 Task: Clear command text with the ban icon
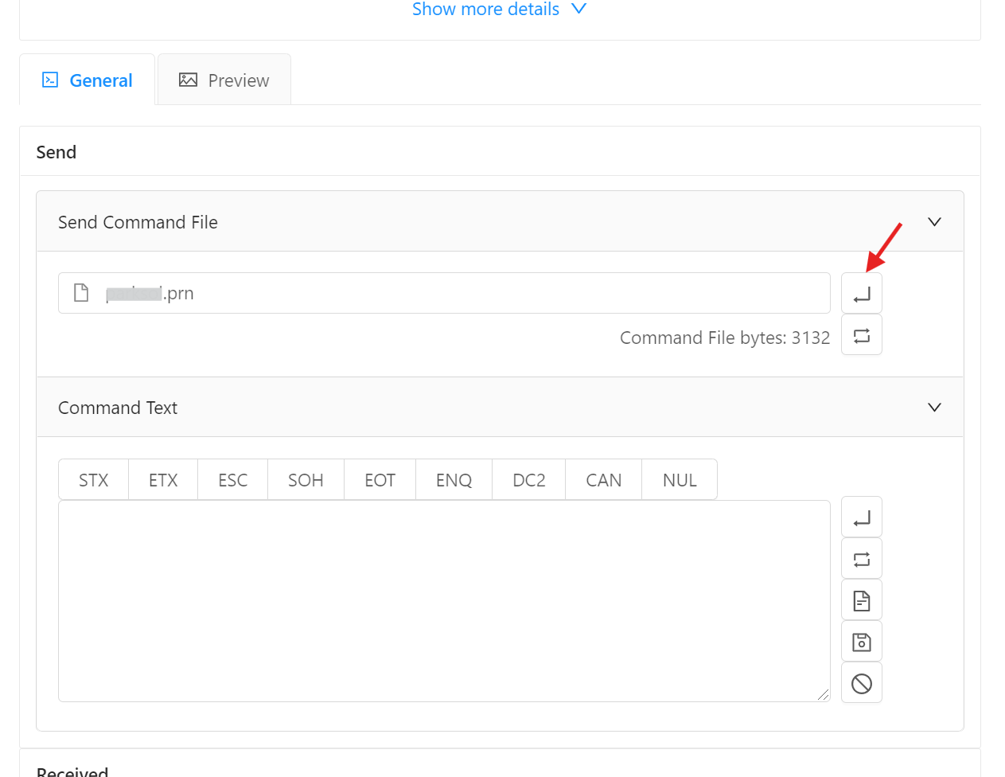(861, 683)
